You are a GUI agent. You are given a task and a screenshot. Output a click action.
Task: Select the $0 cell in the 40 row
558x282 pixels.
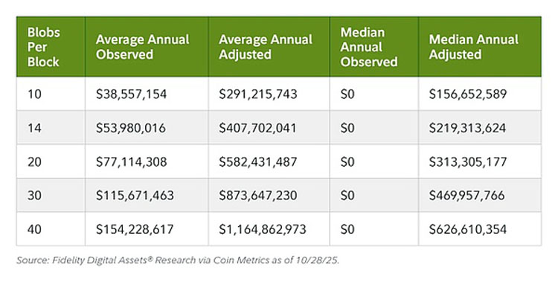[374, 229]
